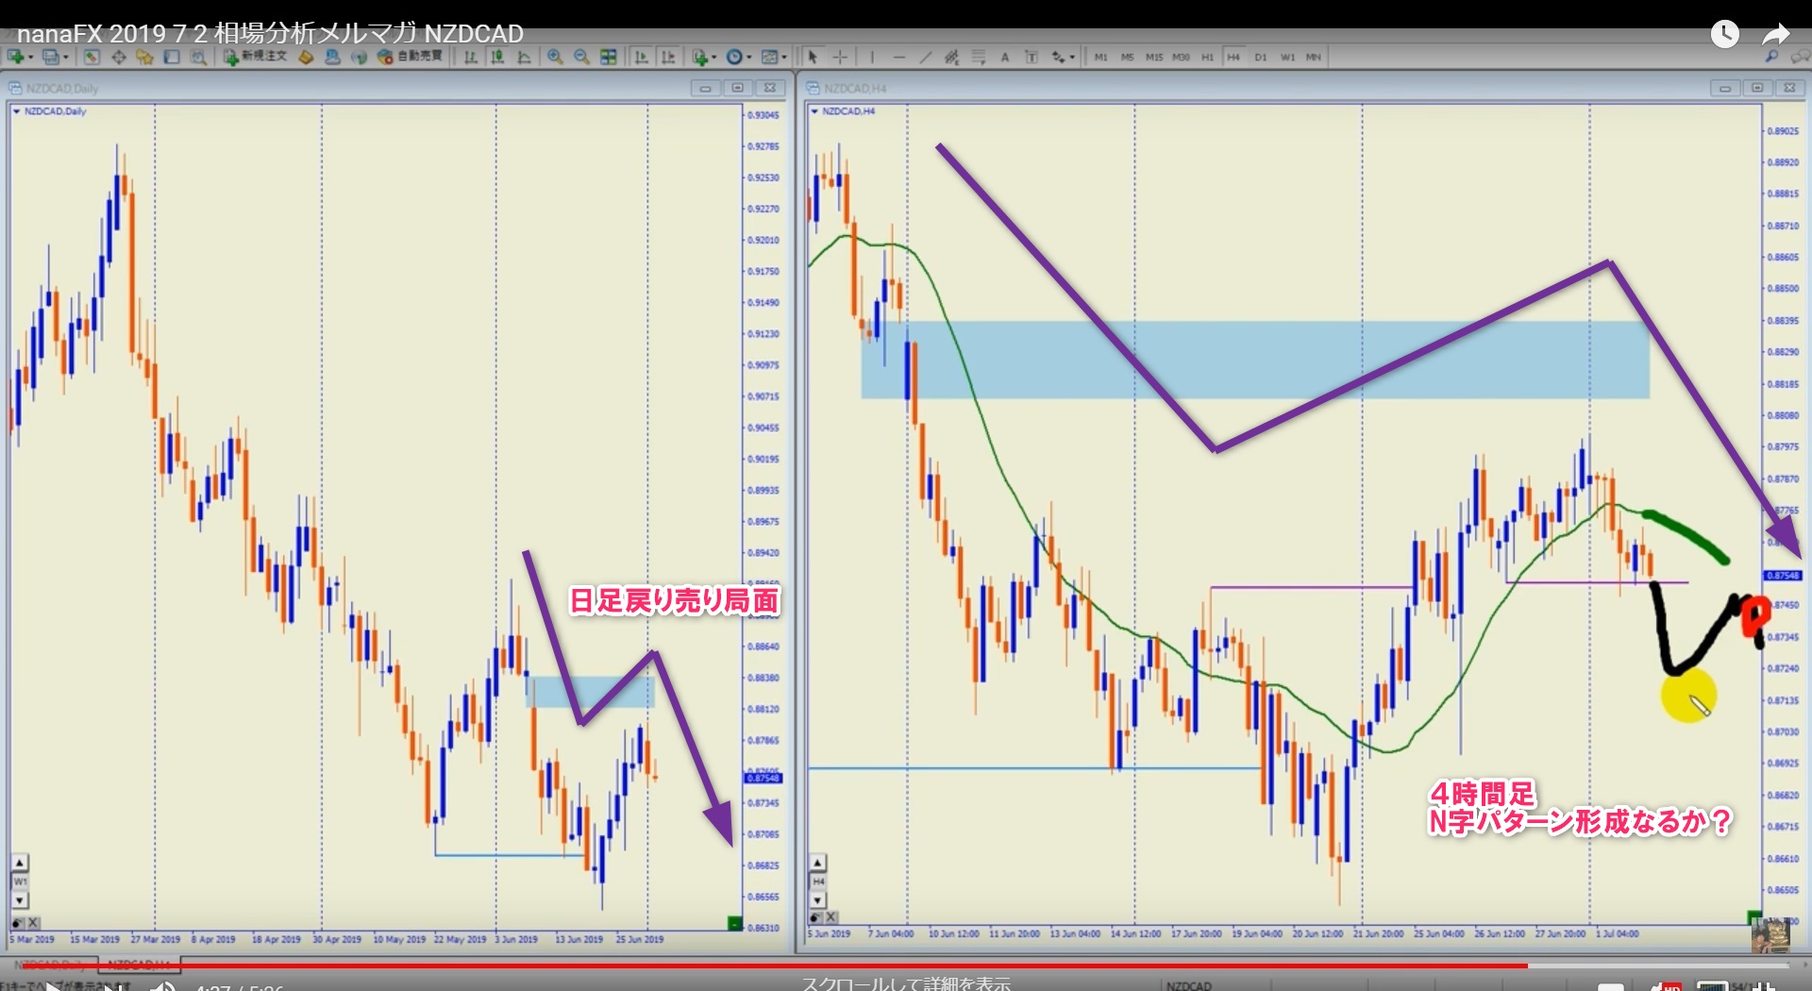Switch timeframe to M5
The width and height of the screenshot is (1812, 991).
point(1128,58)
